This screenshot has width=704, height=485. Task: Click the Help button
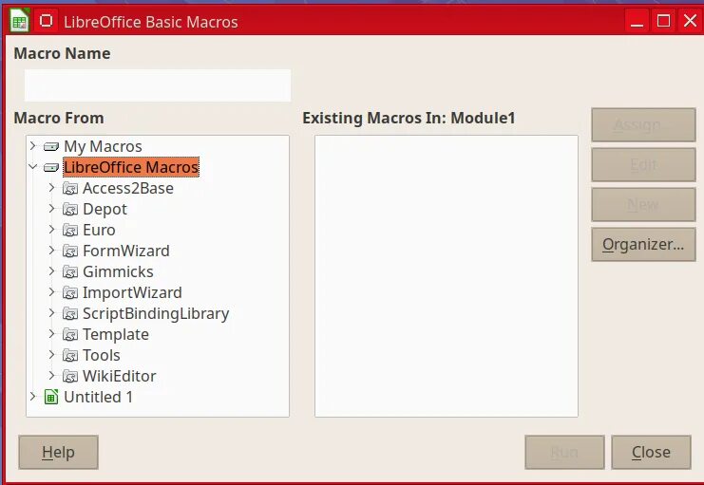(x=58, y=452)
